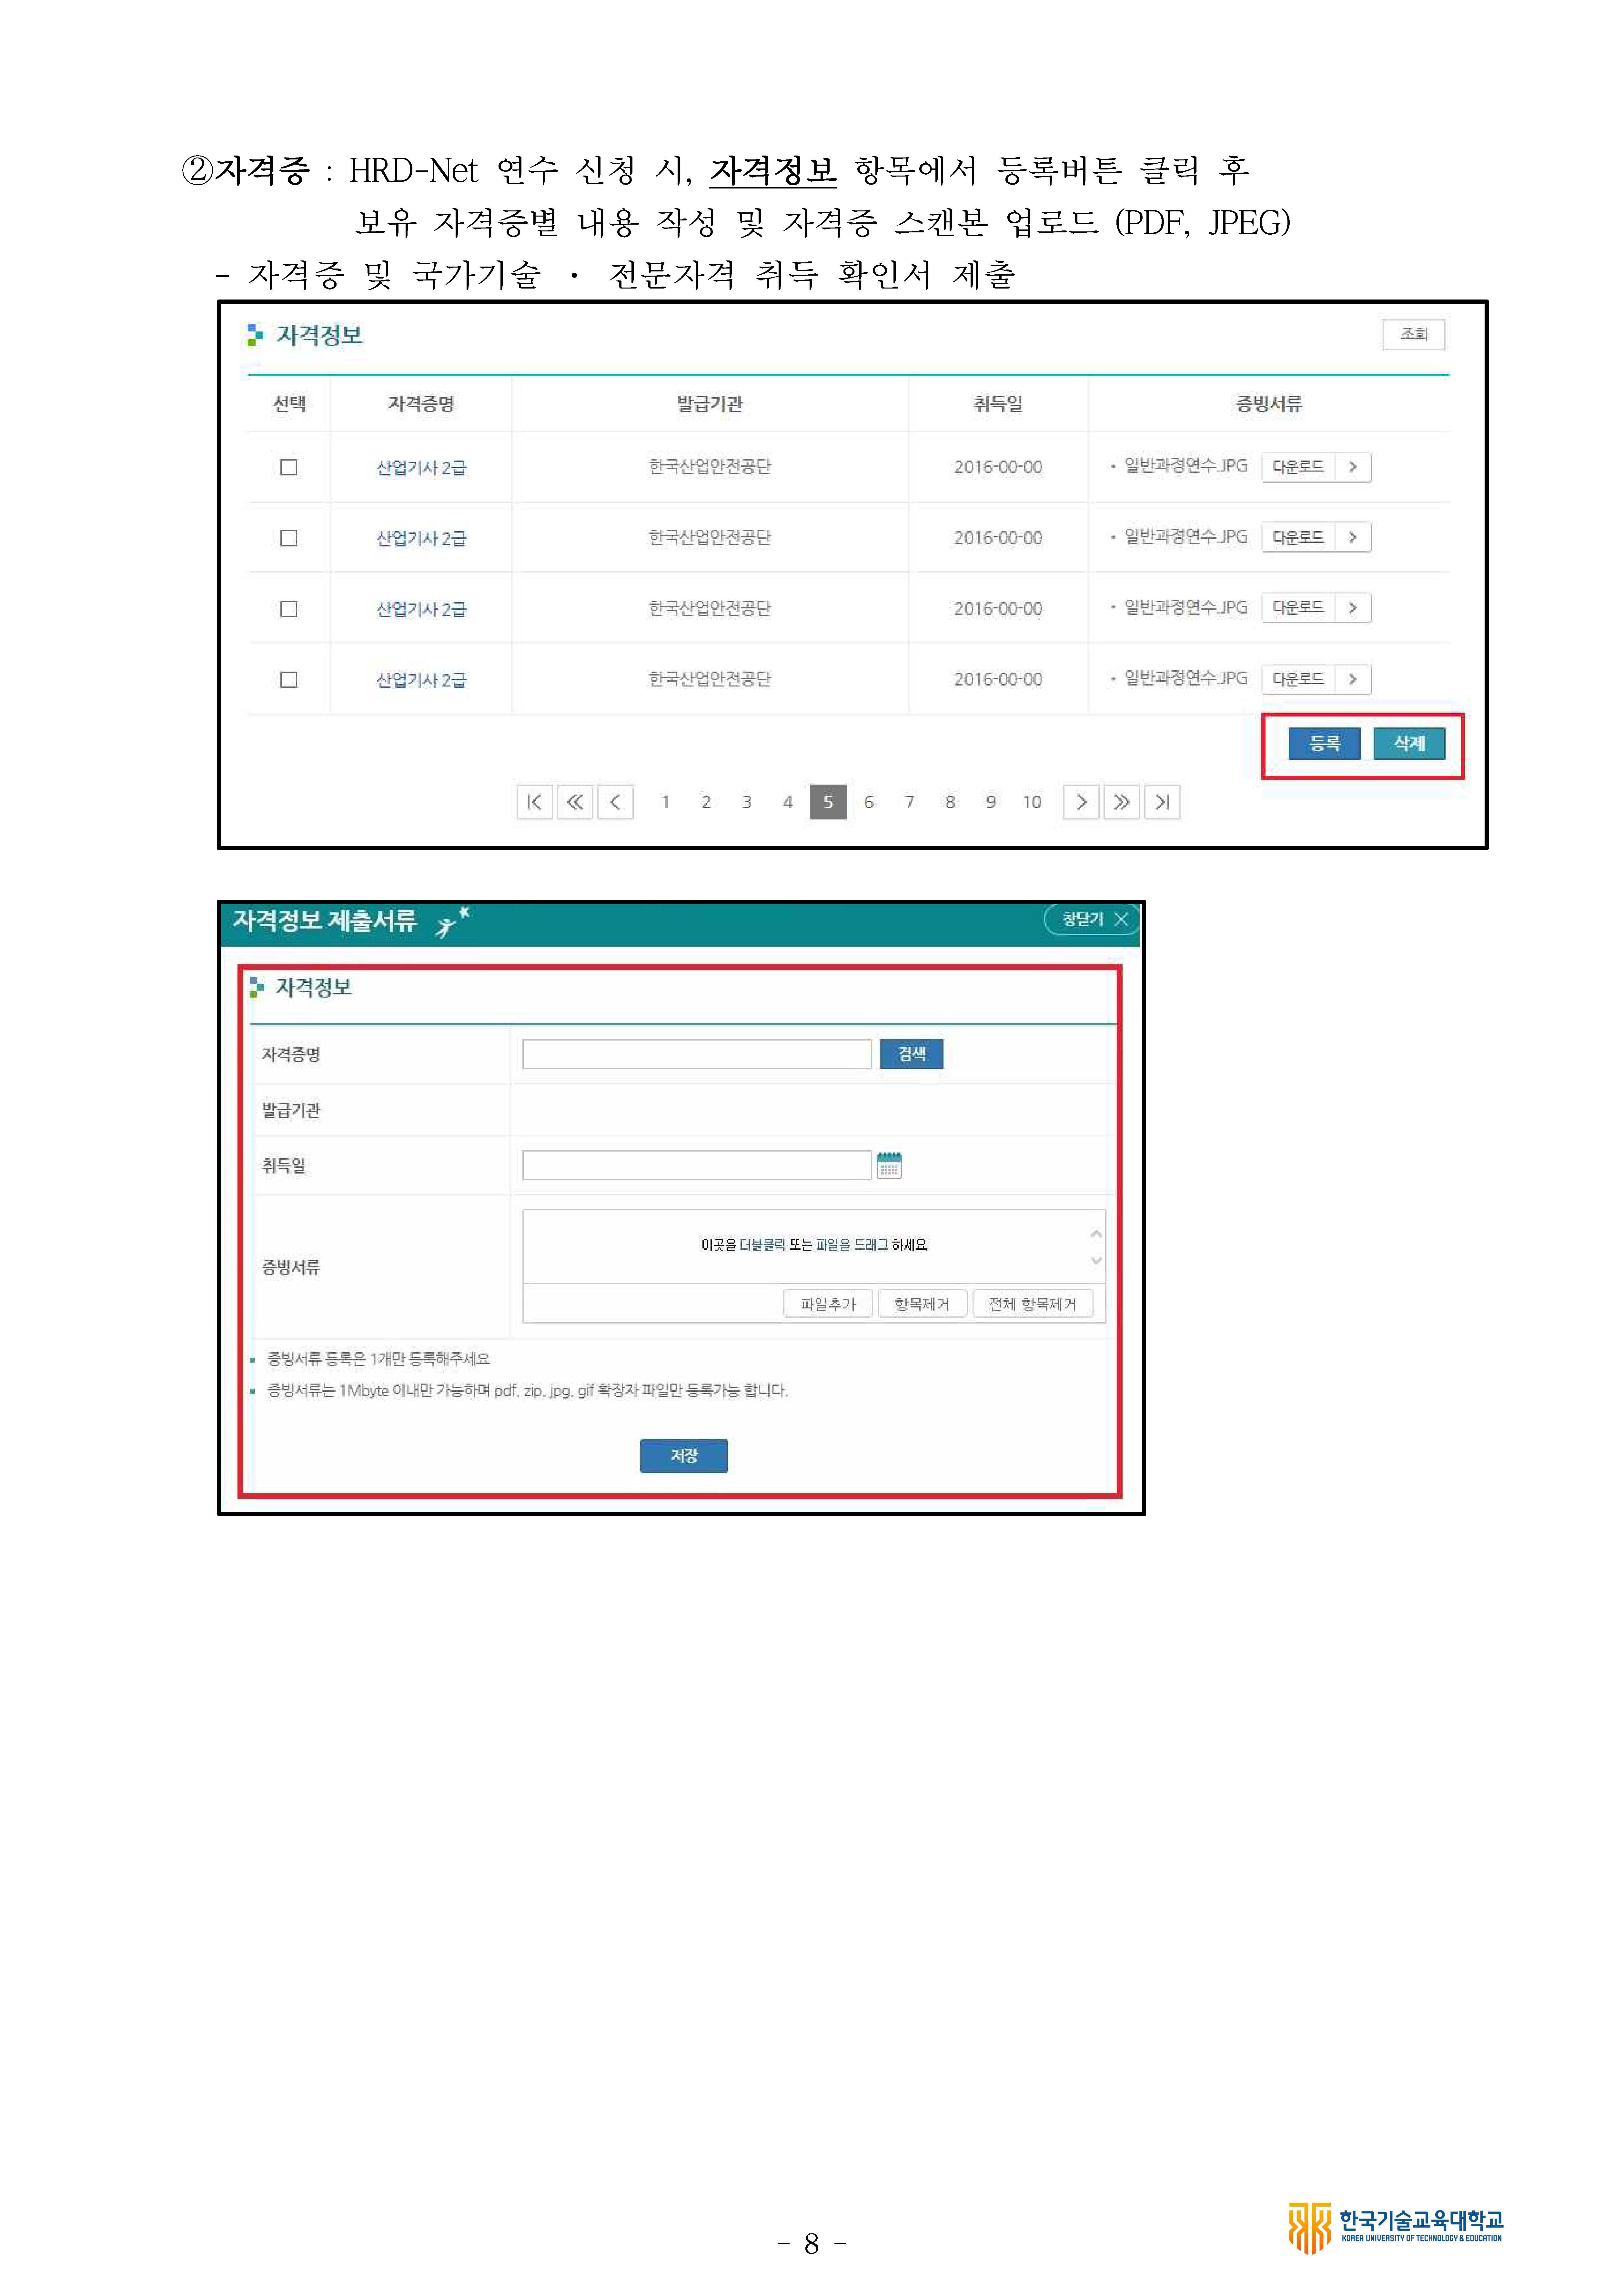The image size is (1624, 2296).
Task: Go to next page arrow
Action: (x=1081, y=802)
